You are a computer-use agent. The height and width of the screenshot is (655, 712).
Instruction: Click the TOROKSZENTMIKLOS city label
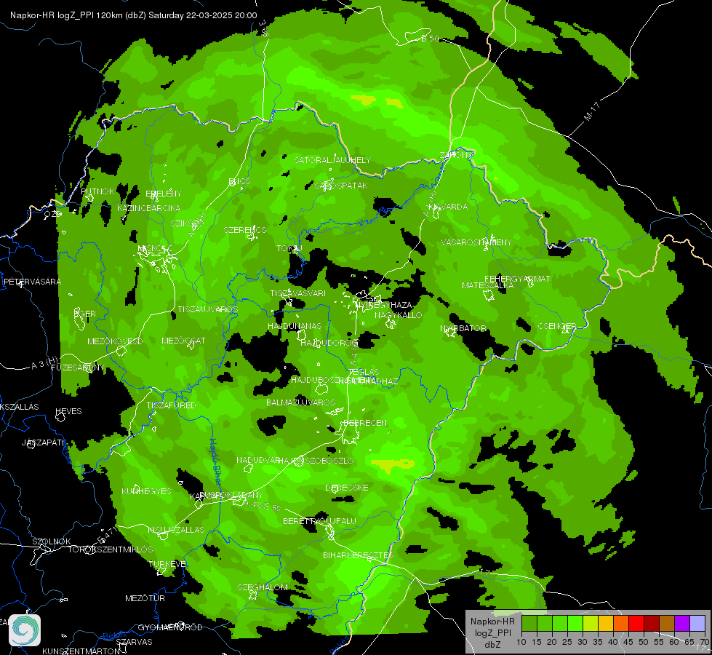click(x=111, y=549)
